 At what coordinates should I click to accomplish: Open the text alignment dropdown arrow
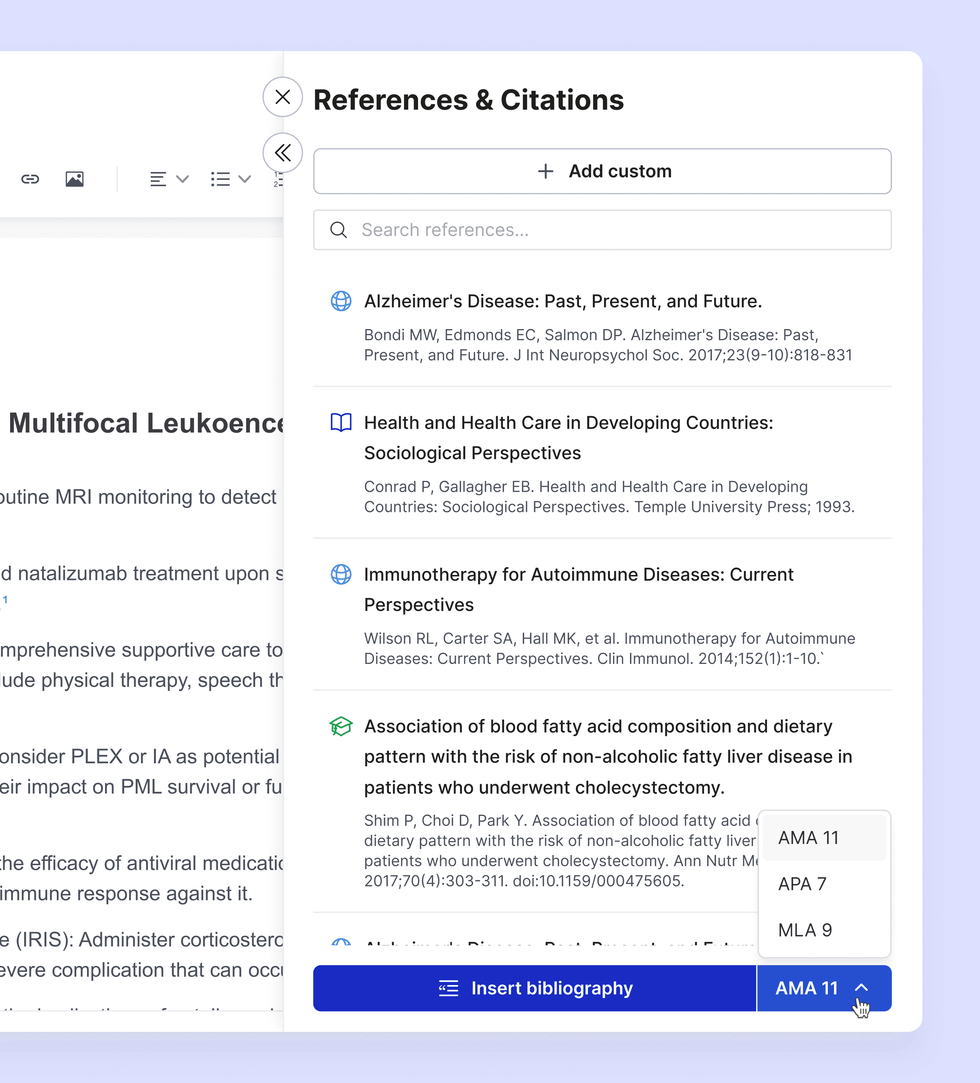[182, 179]
